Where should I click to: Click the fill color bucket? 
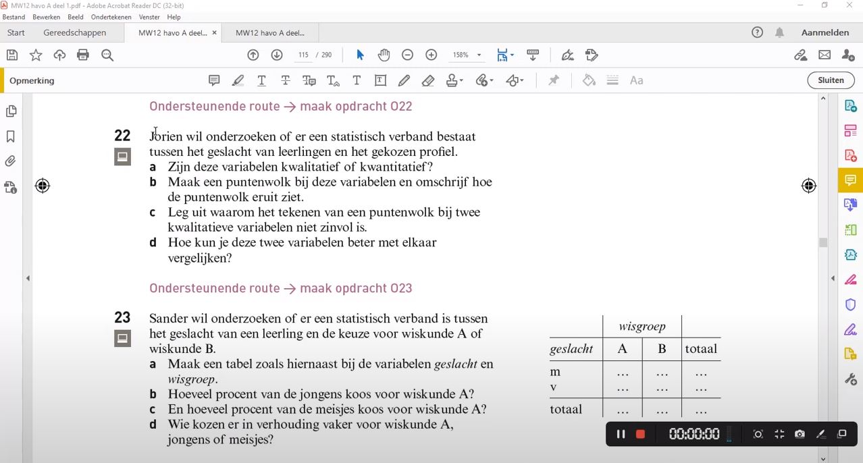tap(589, 80)
